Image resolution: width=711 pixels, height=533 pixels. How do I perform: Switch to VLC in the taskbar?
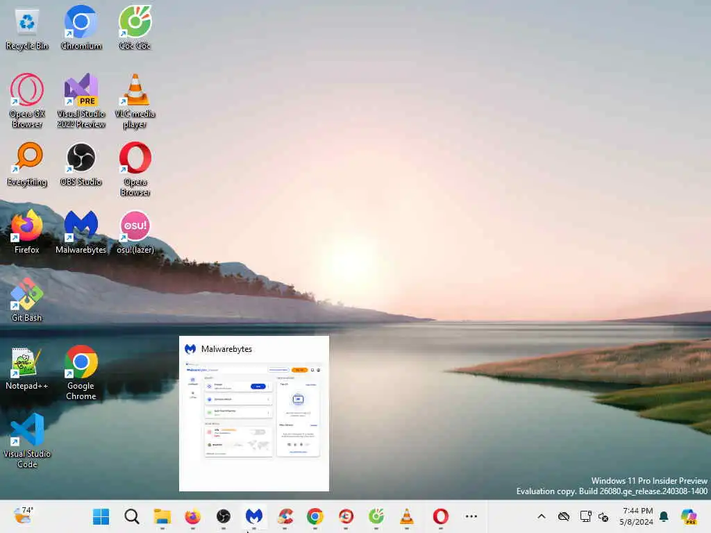407,516
